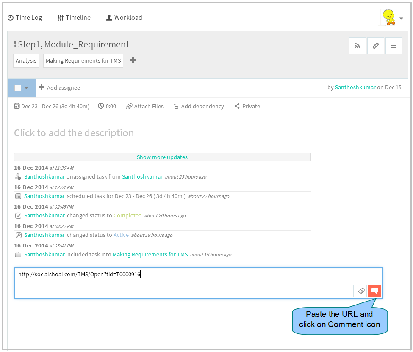Open the Workload tab
Viewport: 413px width, 352px height.
[124, 18]
